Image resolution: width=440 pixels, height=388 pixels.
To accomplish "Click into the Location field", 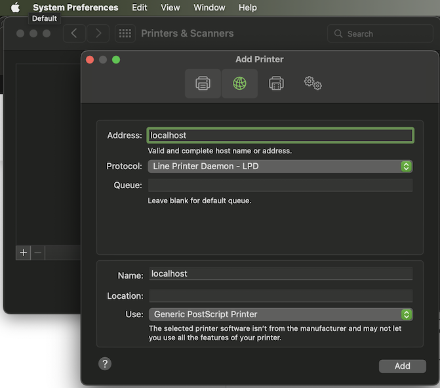I will (280, 296).
